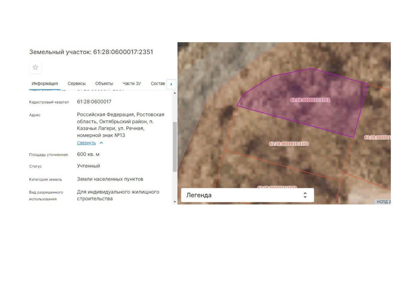Click the area value 600 кв. м
The width and height of the screenshot is (419, 296).
(88, 154)
